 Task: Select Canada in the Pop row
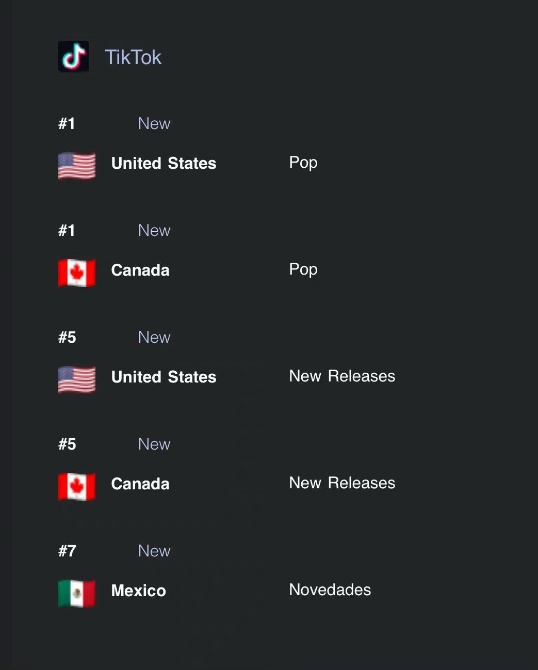tap(140, 270)
